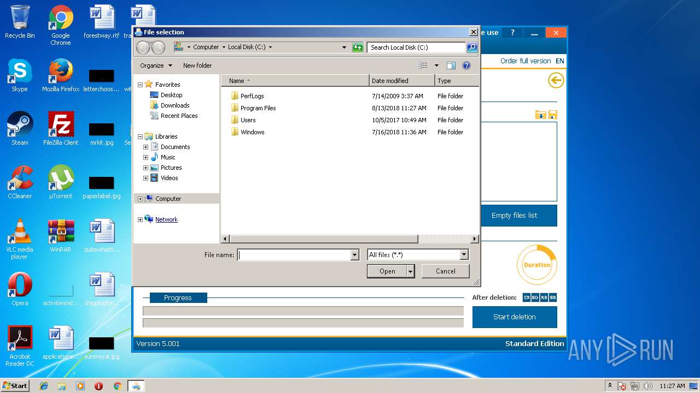Open WinRAR desktop shortcut
700x393 pixels.
click(x=61, y=236)
